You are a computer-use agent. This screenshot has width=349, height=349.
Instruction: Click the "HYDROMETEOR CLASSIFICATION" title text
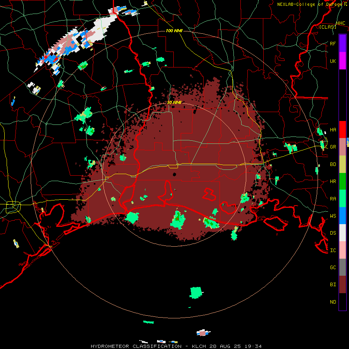(136, 346)
